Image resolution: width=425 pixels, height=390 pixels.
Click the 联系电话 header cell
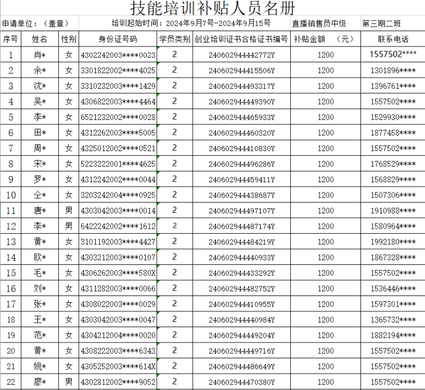tap(393, 39)
